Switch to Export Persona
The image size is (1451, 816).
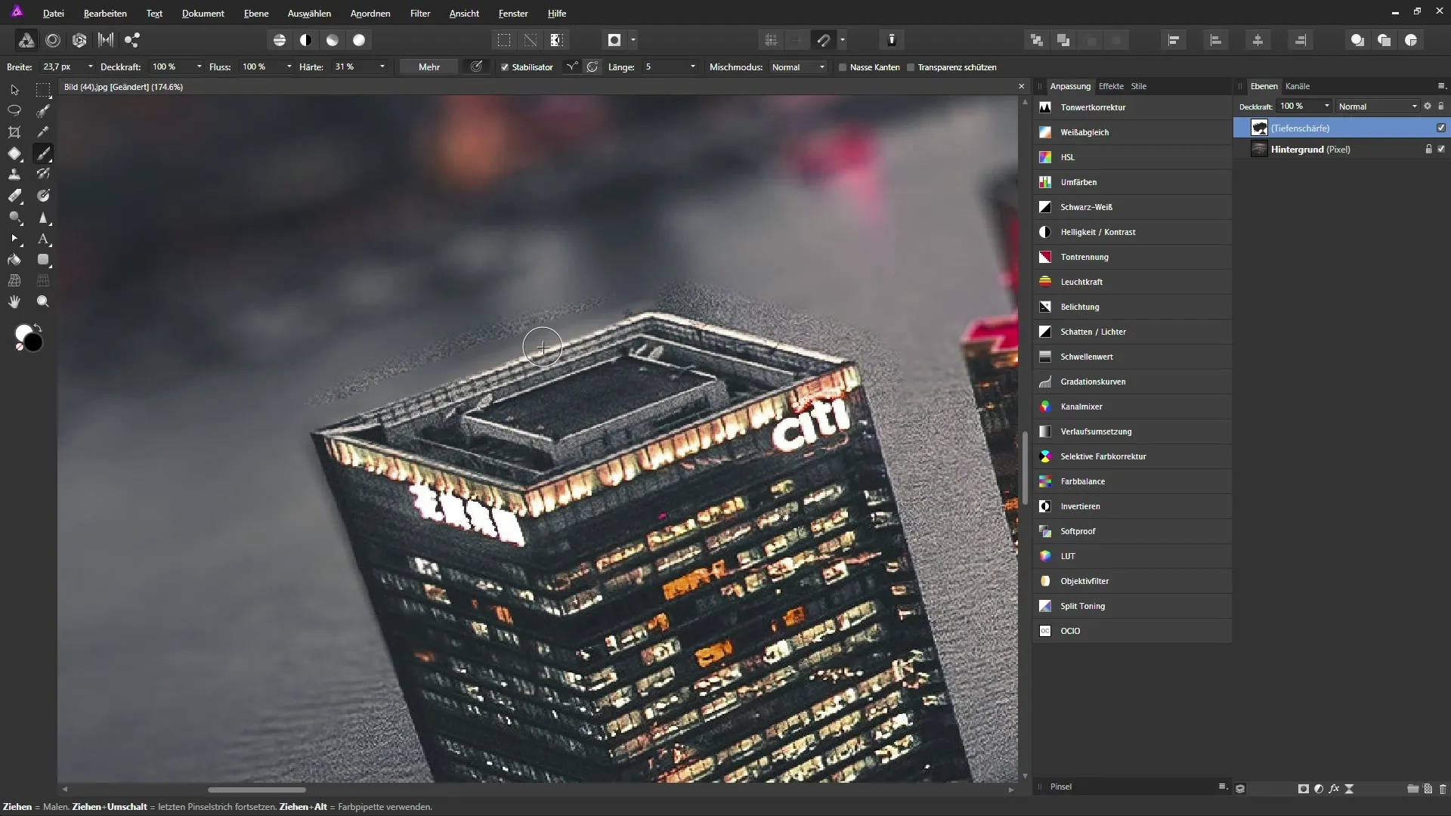132,40
